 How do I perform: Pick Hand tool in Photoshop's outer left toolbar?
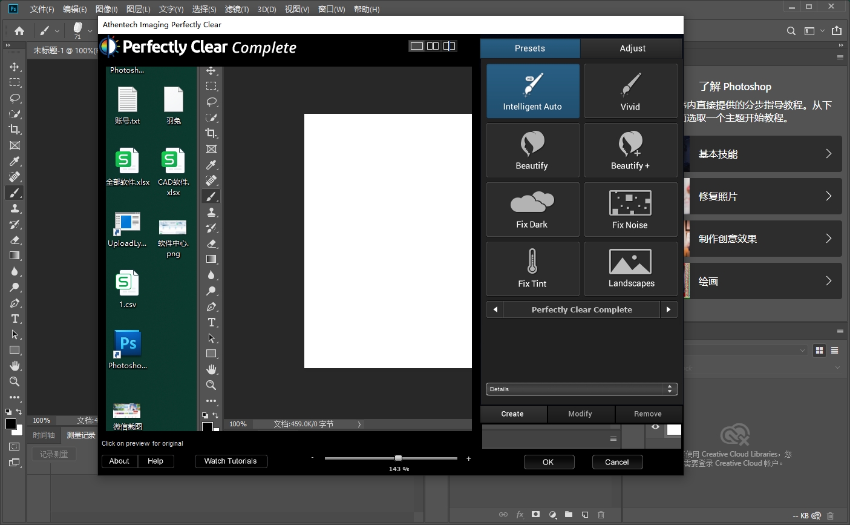click(x=15, y=366)
